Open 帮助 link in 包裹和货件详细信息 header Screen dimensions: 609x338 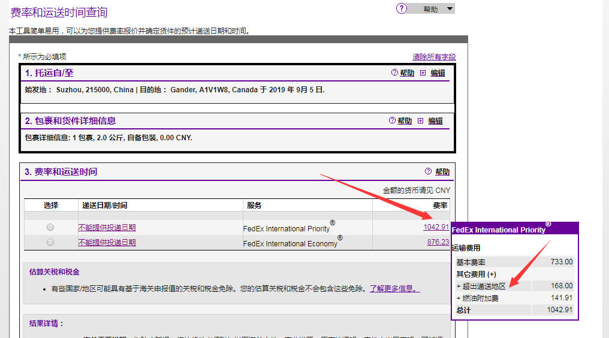click(x=405, y=121)
